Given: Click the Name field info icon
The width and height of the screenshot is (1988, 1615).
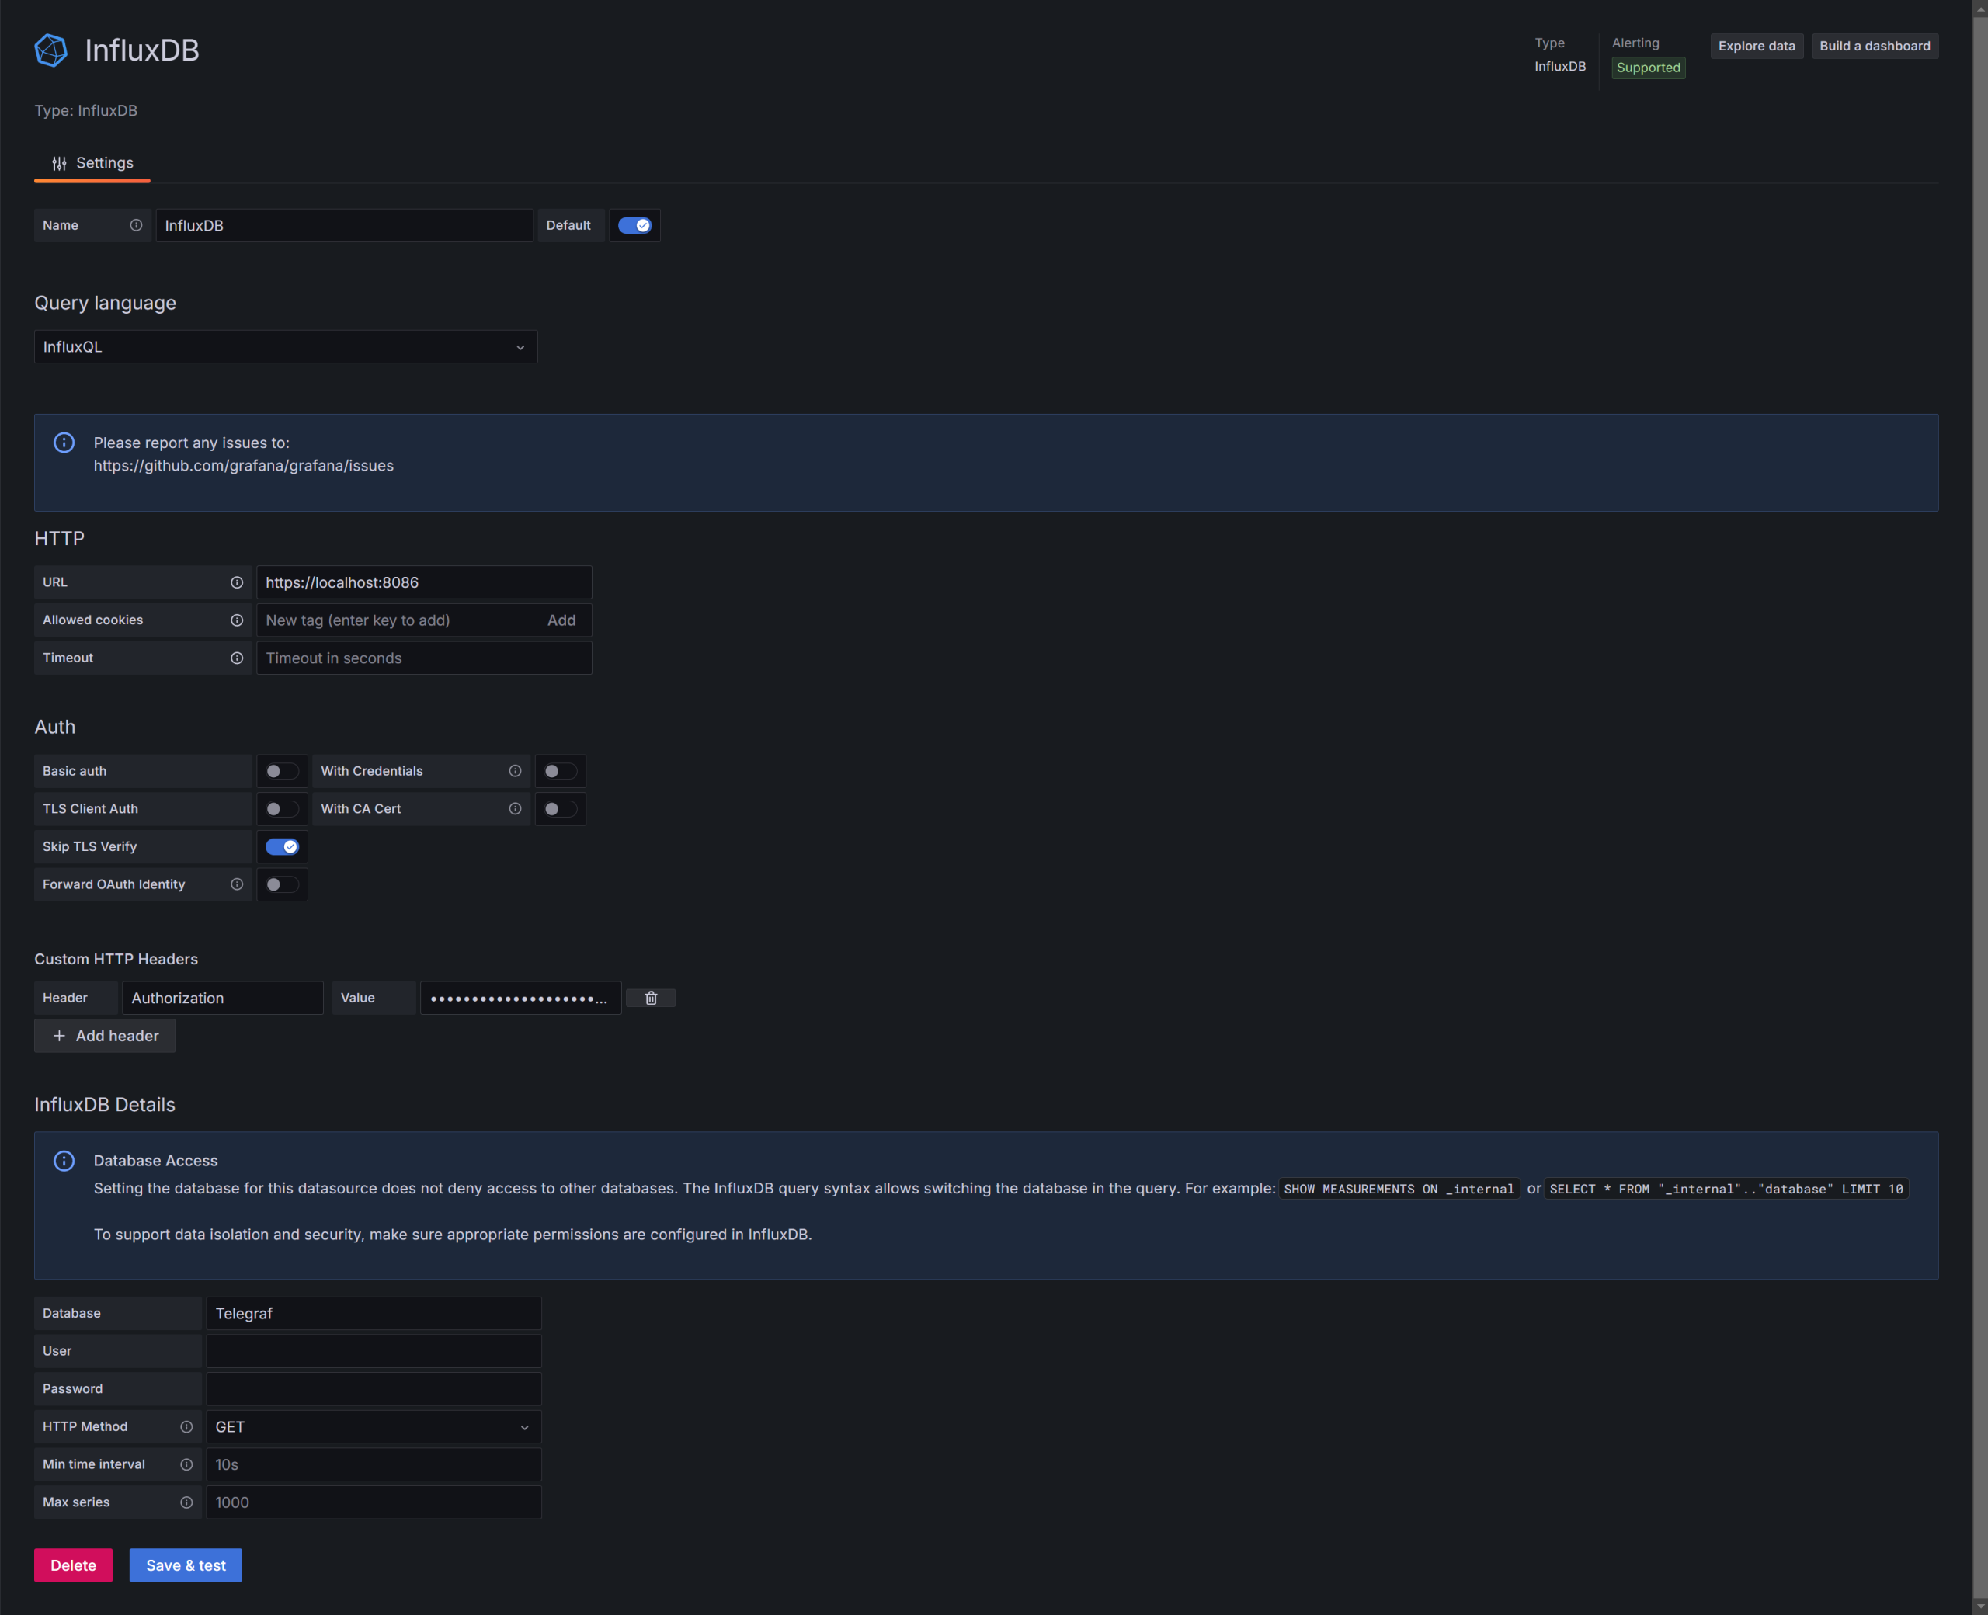Looking at the screenshot, I should pyautogui.click(x=136, y=225).
